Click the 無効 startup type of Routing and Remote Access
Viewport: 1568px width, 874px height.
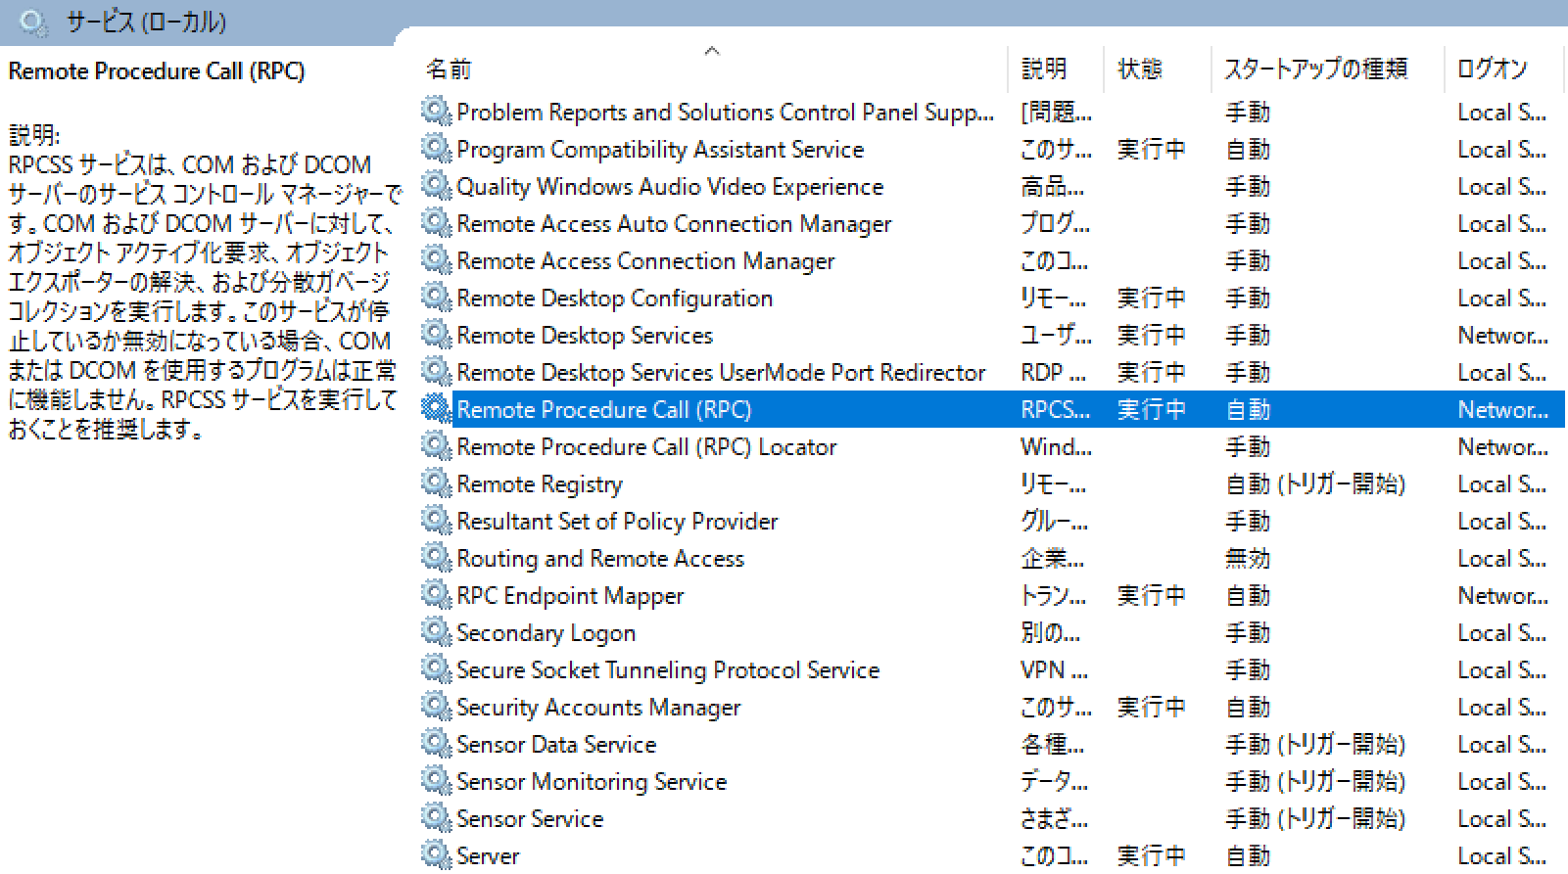click(1248, 559)
